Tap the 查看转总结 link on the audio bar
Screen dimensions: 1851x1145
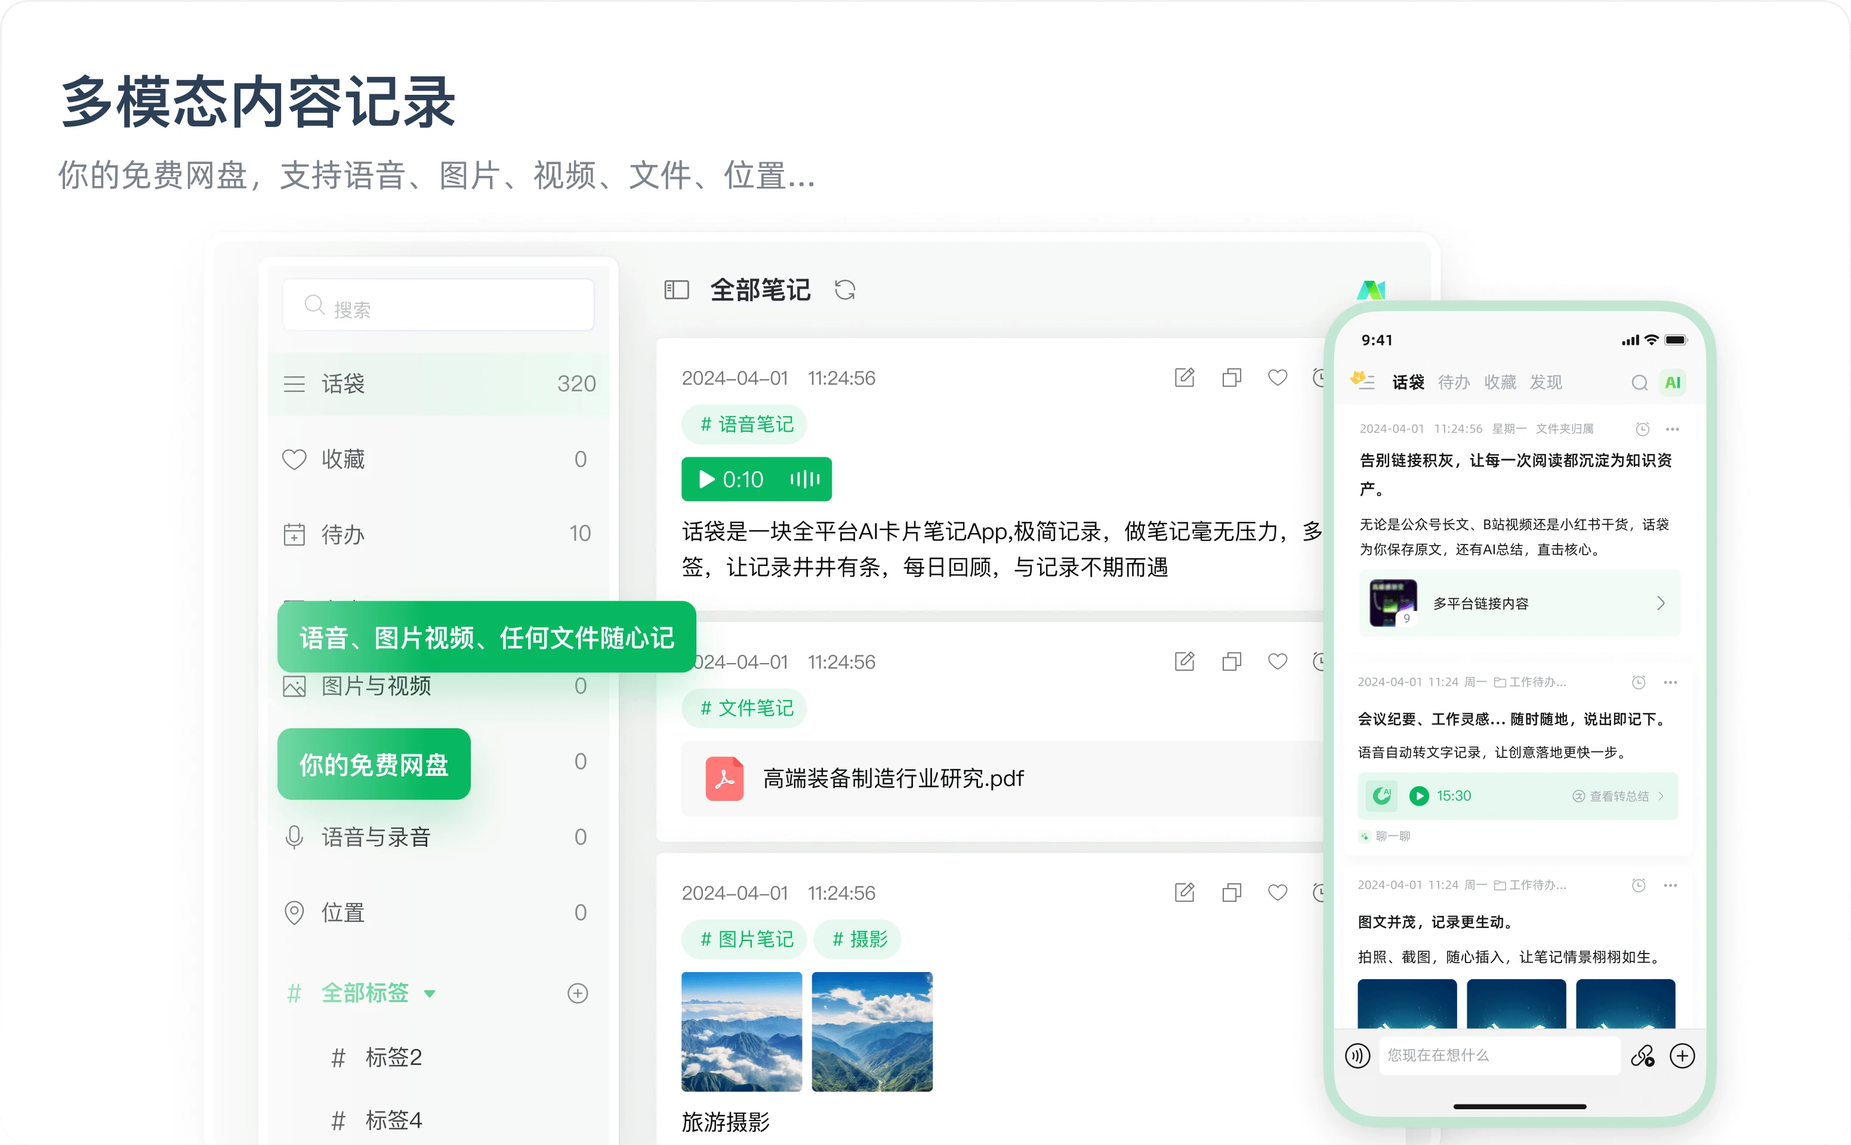tap(1618, 796)
